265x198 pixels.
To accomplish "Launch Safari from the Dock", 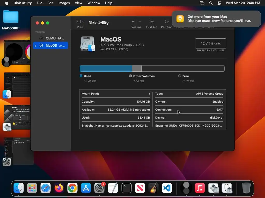I will click(46, 188).
